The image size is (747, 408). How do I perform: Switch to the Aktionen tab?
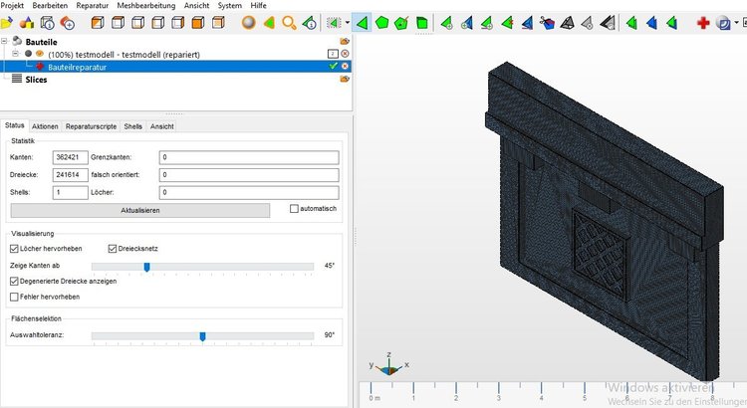pyautogui.click(x=45, y=126)
